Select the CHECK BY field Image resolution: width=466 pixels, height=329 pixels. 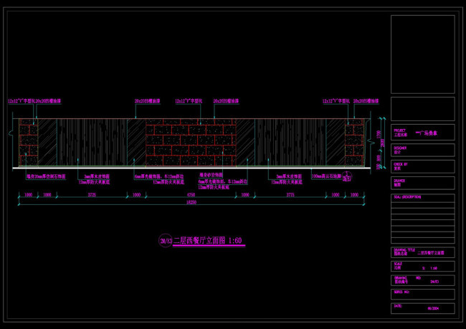422,166
